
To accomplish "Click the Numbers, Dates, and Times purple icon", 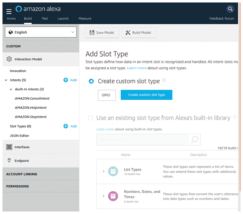I will [x=113, y=196].
